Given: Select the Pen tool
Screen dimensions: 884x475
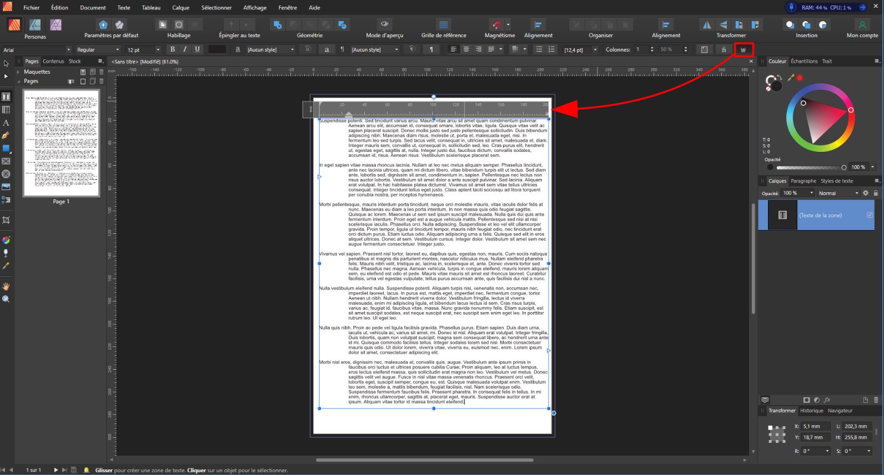Looking at the screenshot, I should coord(6,135).
